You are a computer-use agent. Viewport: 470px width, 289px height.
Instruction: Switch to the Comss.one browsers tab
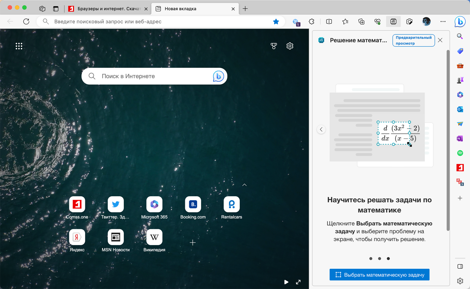click(x=108, y=9)
